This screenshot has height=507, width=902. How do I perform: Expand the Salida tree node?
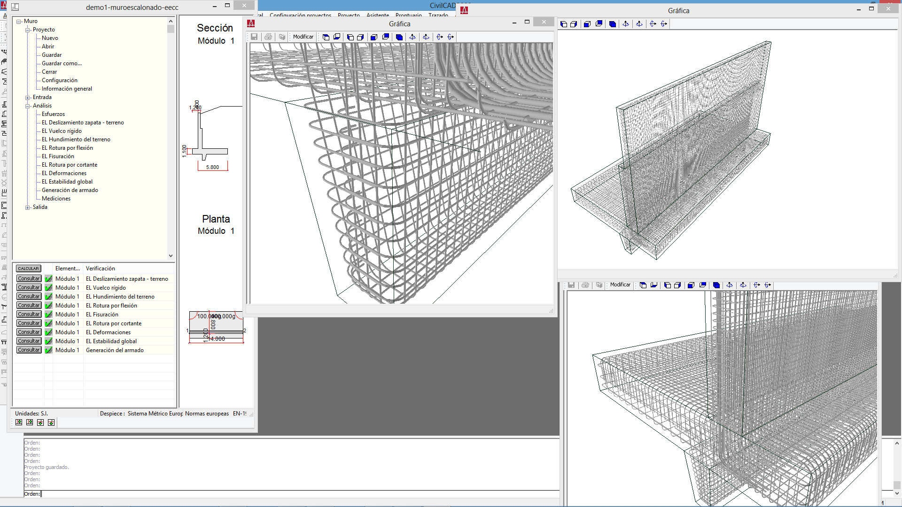[x=28, y=207]
